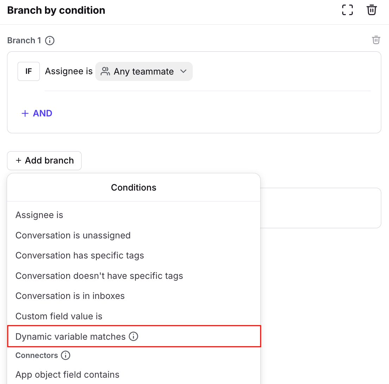Click info icon beside Dynamic variable matches
The image size is (389, 384).
[134, 337]
